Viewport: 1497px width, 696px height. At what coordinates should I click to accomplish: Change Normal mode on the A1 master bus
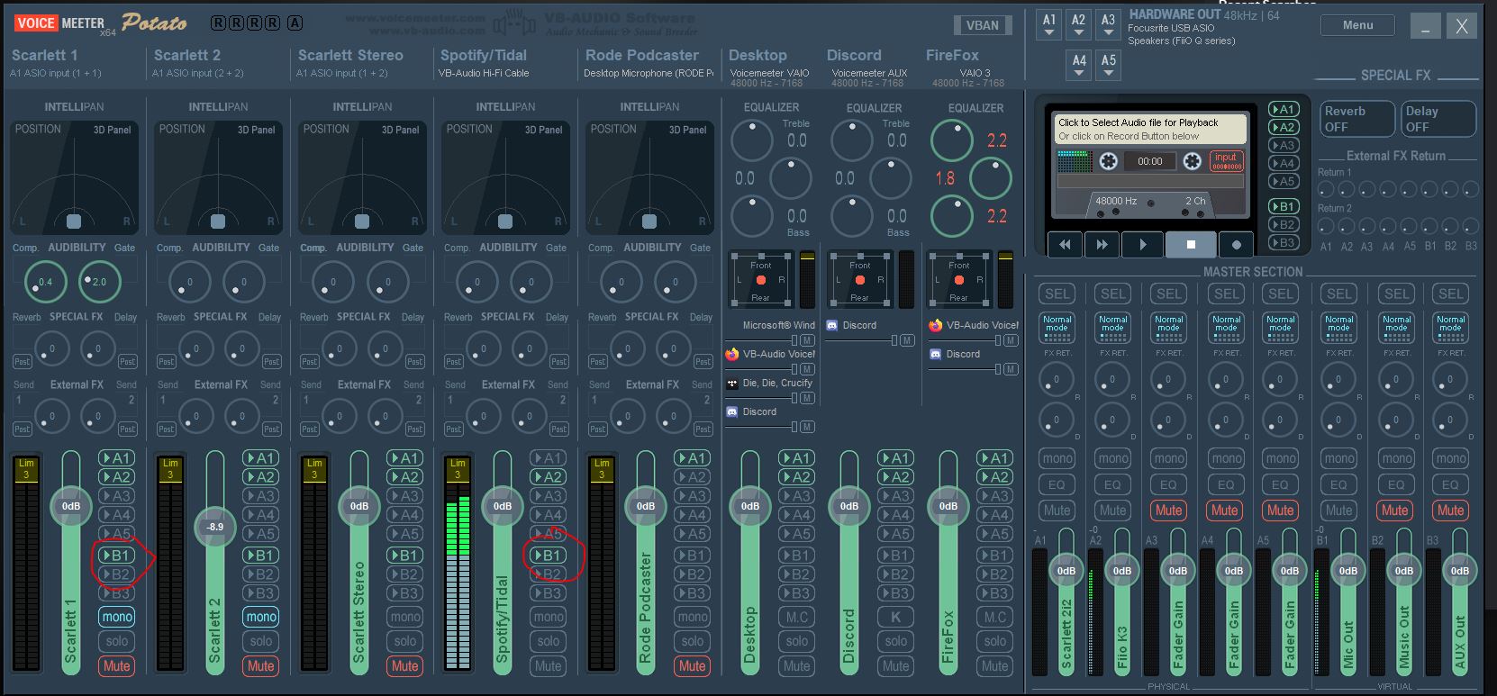point(1057,326)
